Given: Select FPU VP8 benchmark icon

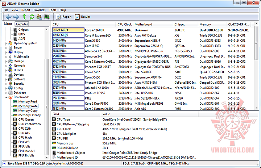Looking at the screenshot, I should pos(15,142).
